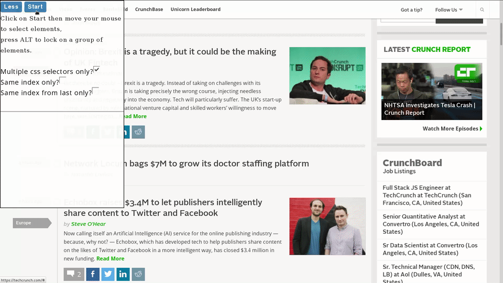Open Unicorn Leaderboard menu item
This screenshot has height=283, width=503.
[x=195, y=9]
